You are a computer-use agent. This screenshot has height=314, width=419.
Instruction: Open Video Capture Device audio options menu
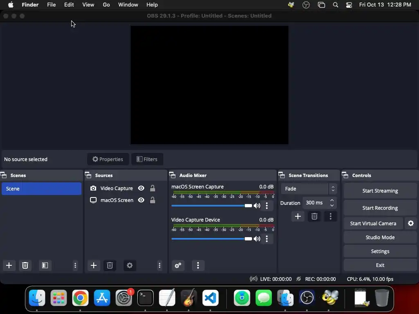[x=267, y=239]
